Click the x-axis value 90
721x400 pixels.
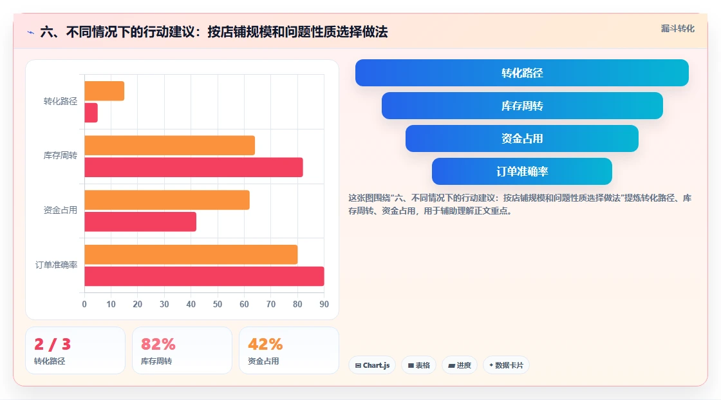pos(324,304)
